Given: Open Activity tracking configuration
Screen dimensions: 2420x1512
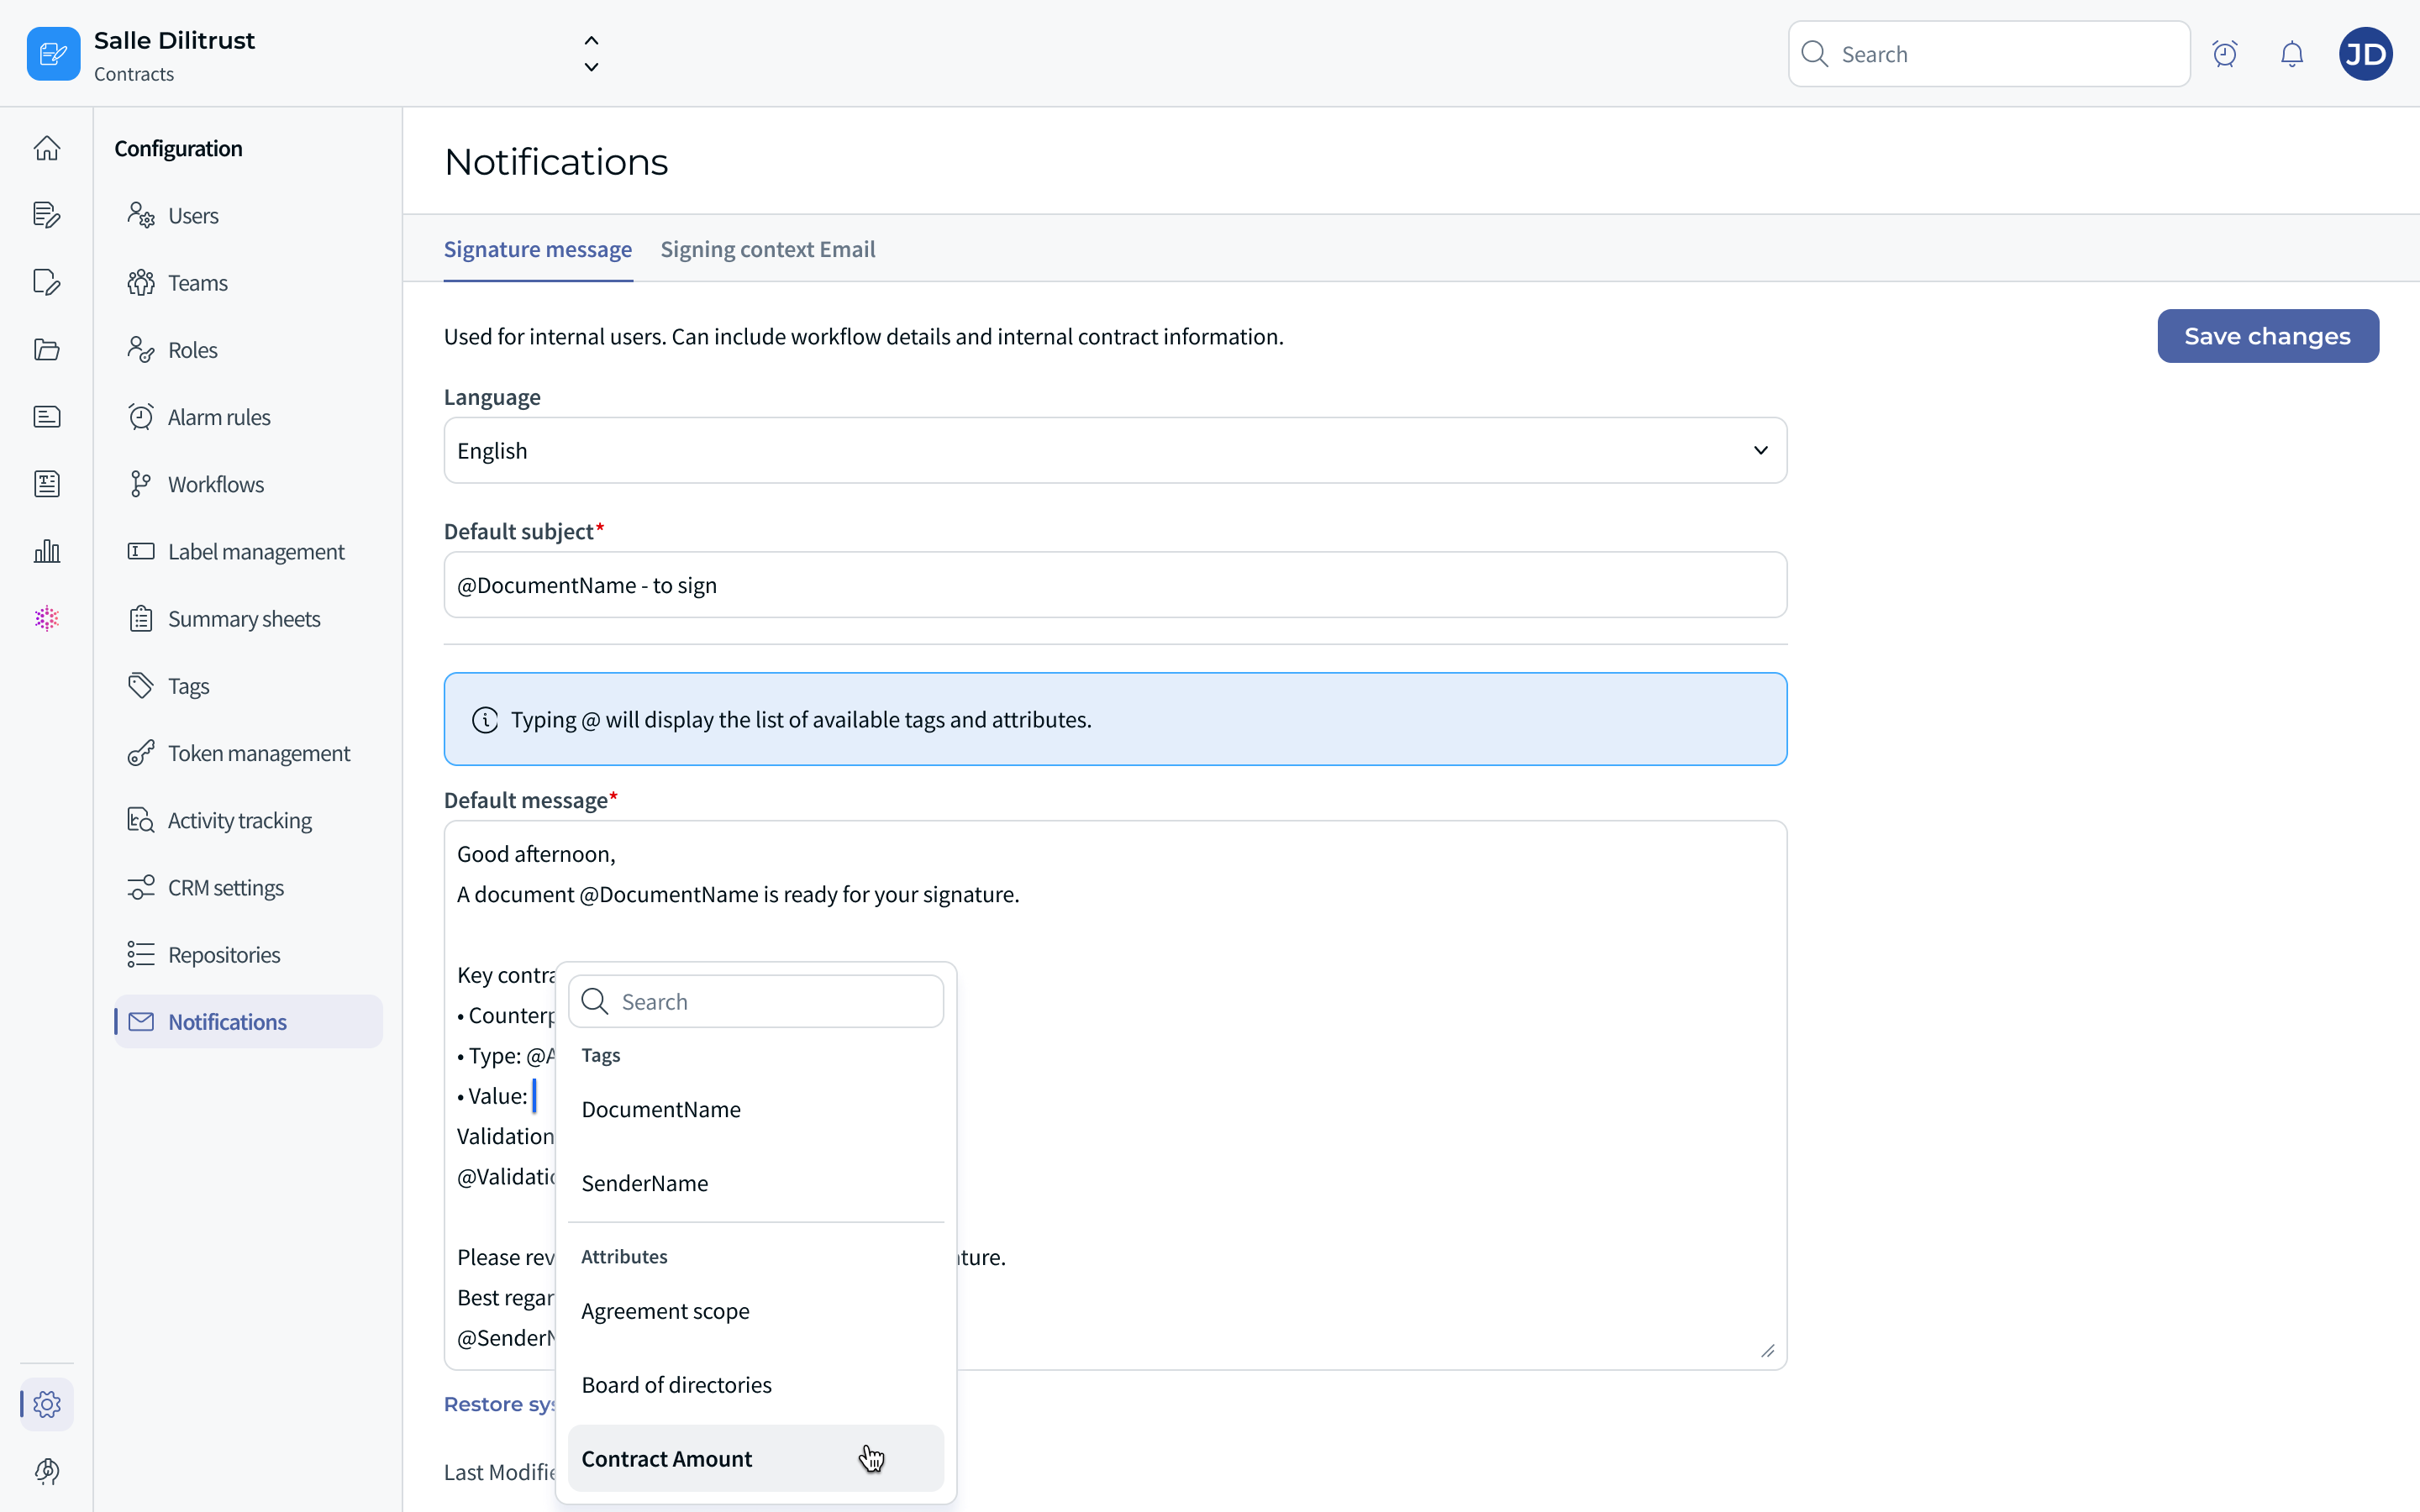Looking at the screenshot, I should tap(248, 820).
